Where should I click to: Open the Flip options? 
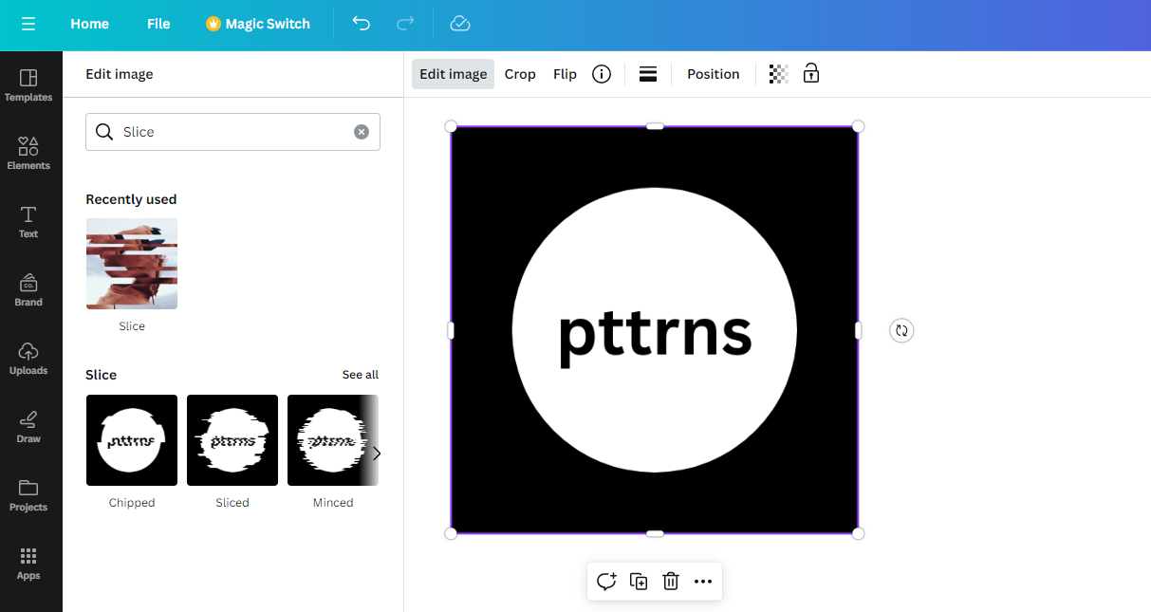point(565,74)
